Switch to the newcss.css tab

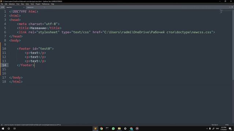(35, 7)
